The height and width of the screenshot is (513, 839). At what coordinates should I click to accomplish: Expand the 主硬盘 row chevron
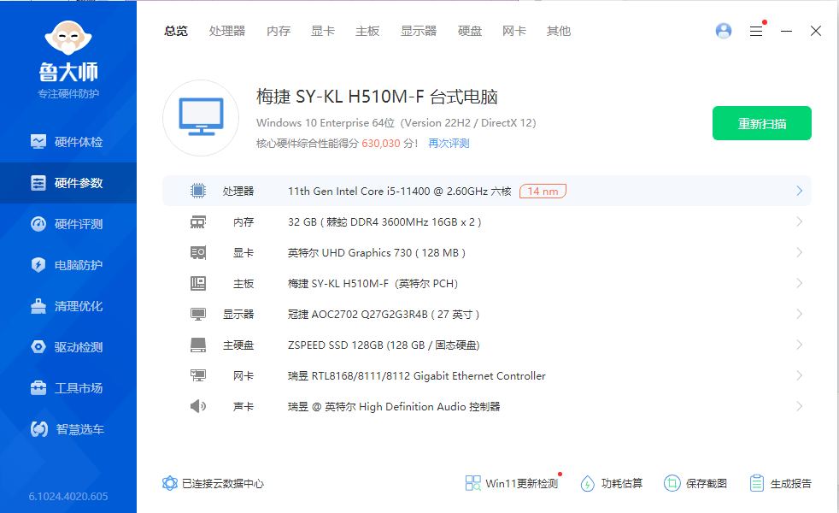click(x=799, y=345)
